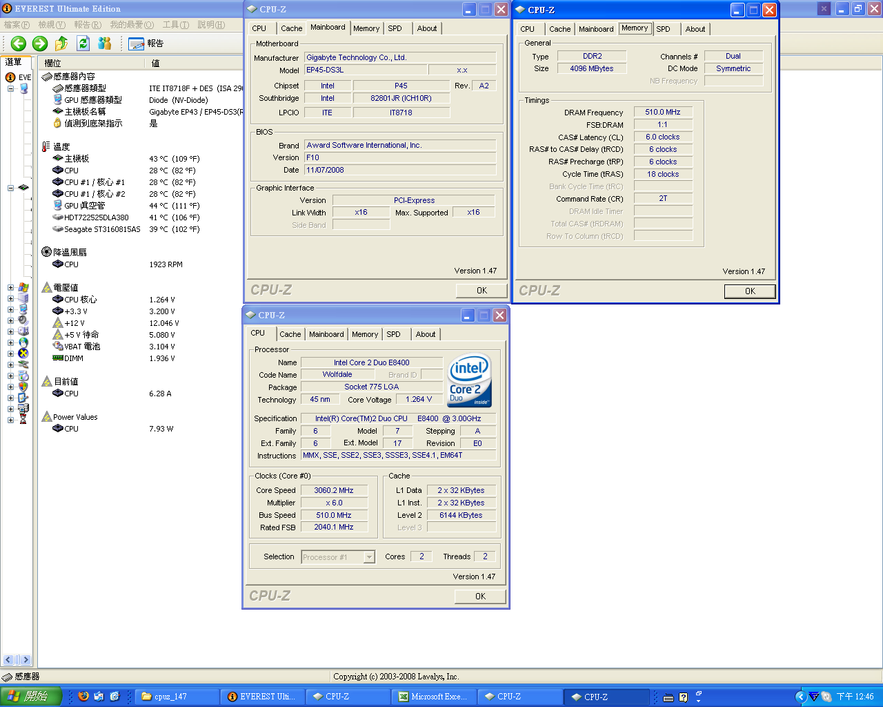
Task: Select the Windows flag operating system tree icon
Action: tap(23, 287)
